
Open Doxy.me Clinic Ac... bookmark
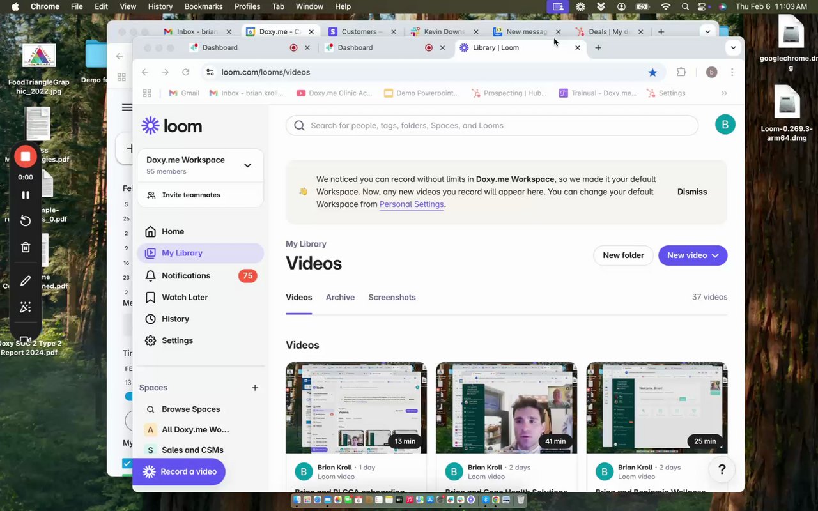[334, 93]
